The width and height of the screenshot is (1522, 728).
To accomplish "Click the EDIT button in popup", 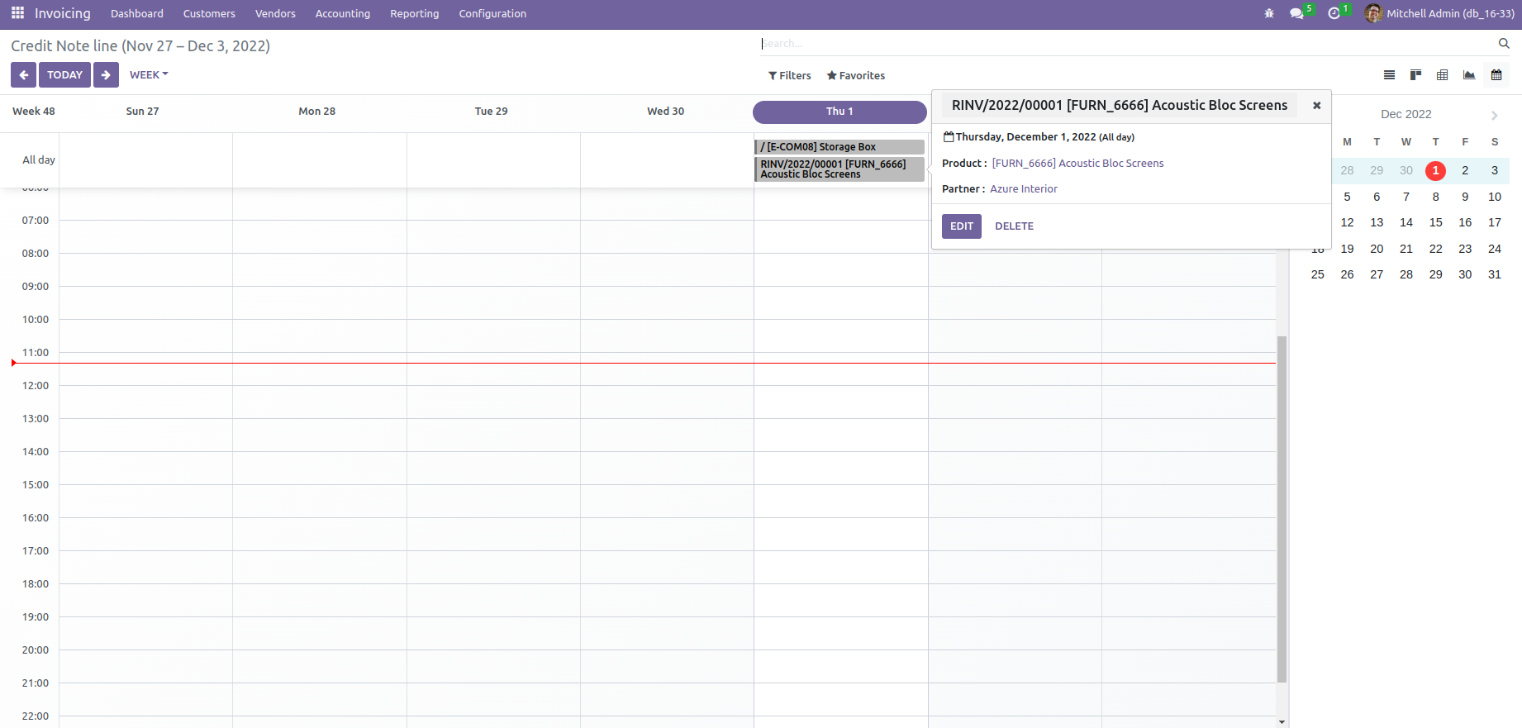I will point(962,226).
